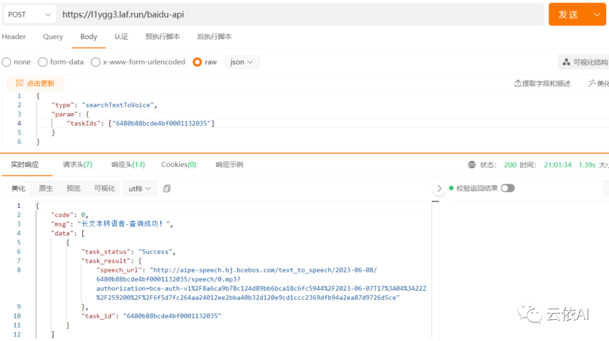Viewport: 609px width, 341px height.
Task: Open the utf8 encoding dropdown
Action: (139, 188)
